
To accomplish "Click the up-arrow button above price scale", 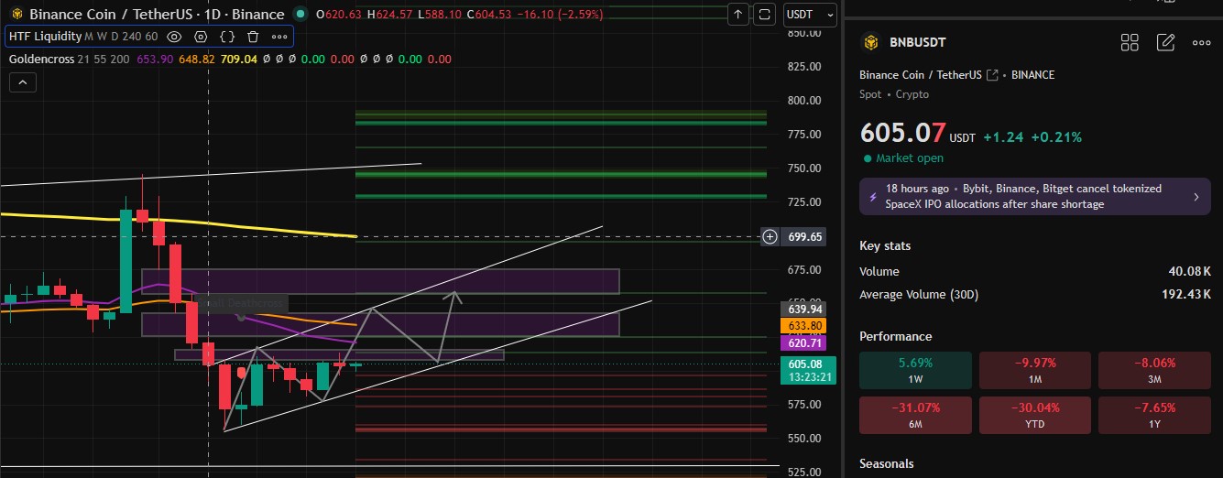I will click(738, 15).
